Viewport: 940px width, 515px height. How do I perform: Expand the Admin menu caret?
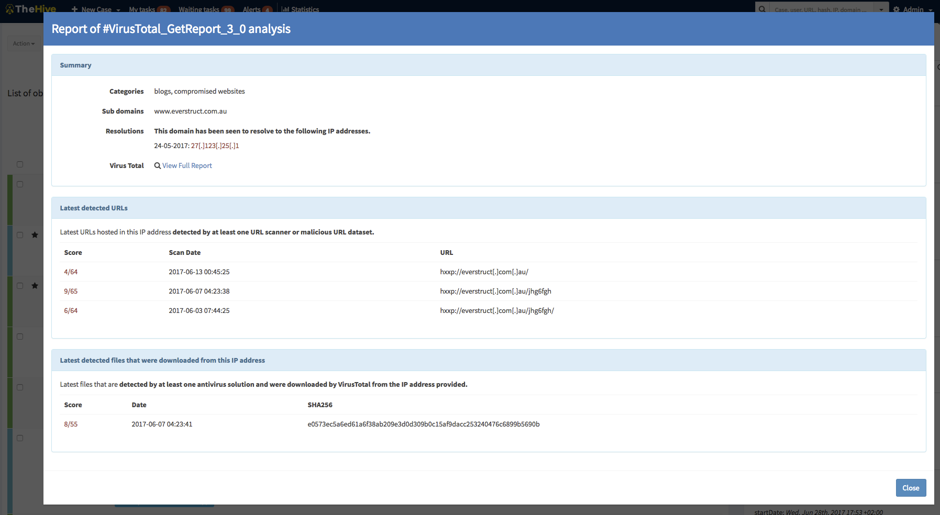[931, 10]
